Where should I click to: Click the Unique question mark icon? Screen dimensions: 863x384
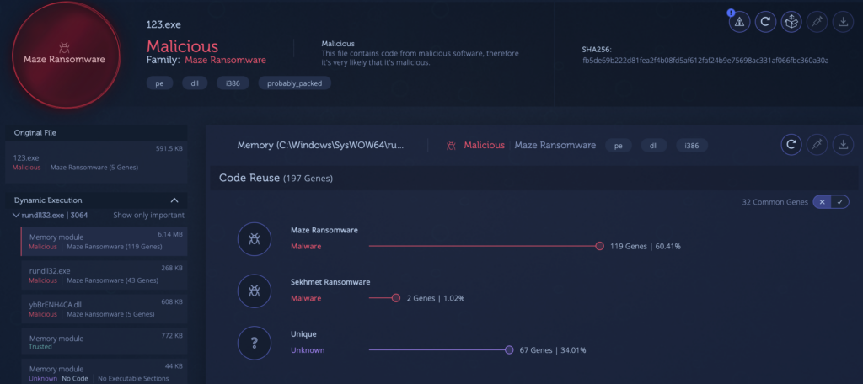click(255, 343)
